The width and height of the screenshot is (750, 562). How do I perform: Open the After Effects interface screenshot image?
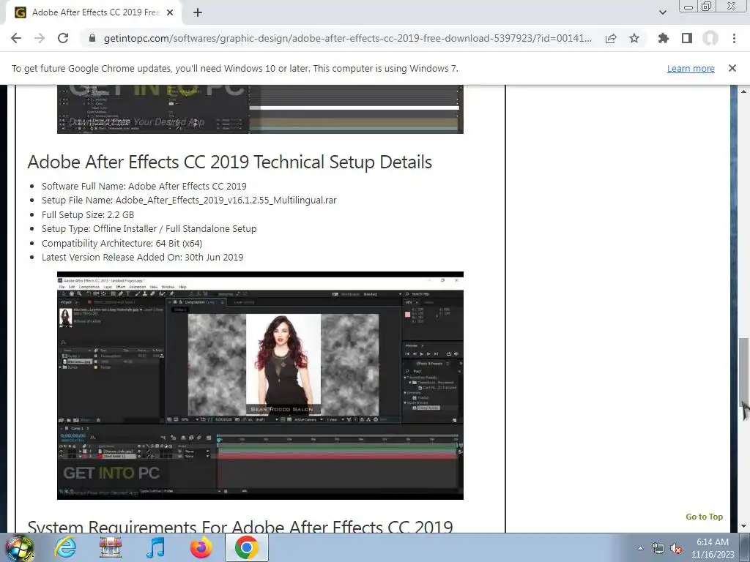click(x=260, y=386)
